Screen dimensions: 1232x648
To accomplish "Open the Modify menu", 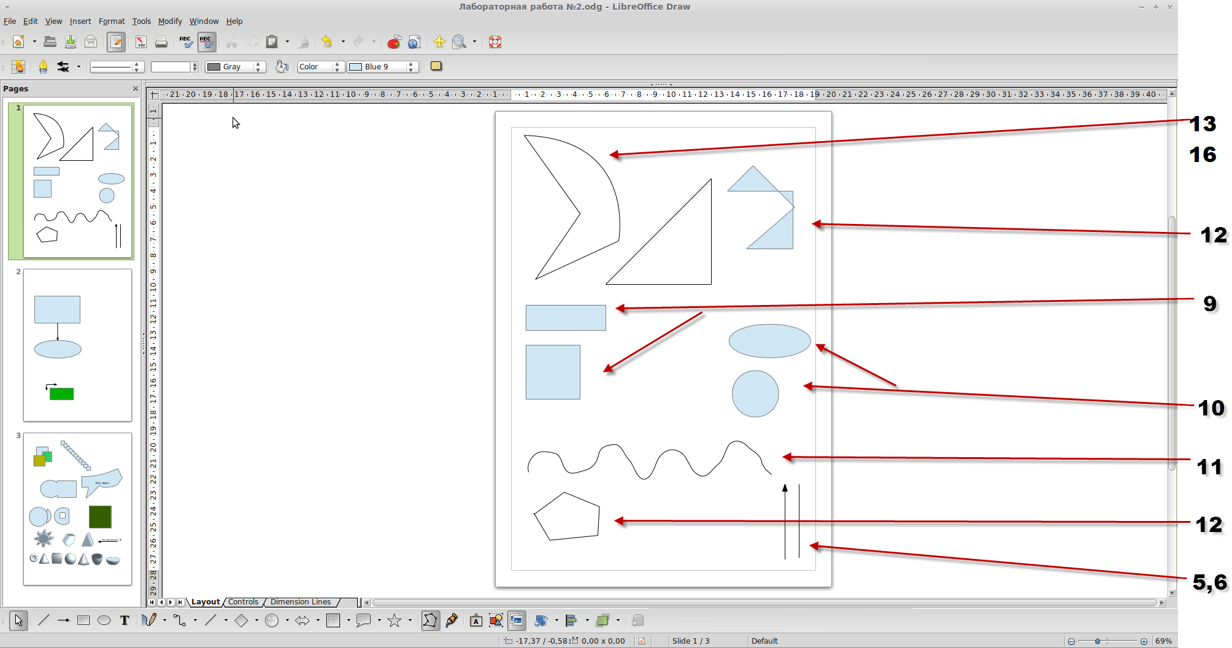I will pyautogui.click(x=170, y=21).
